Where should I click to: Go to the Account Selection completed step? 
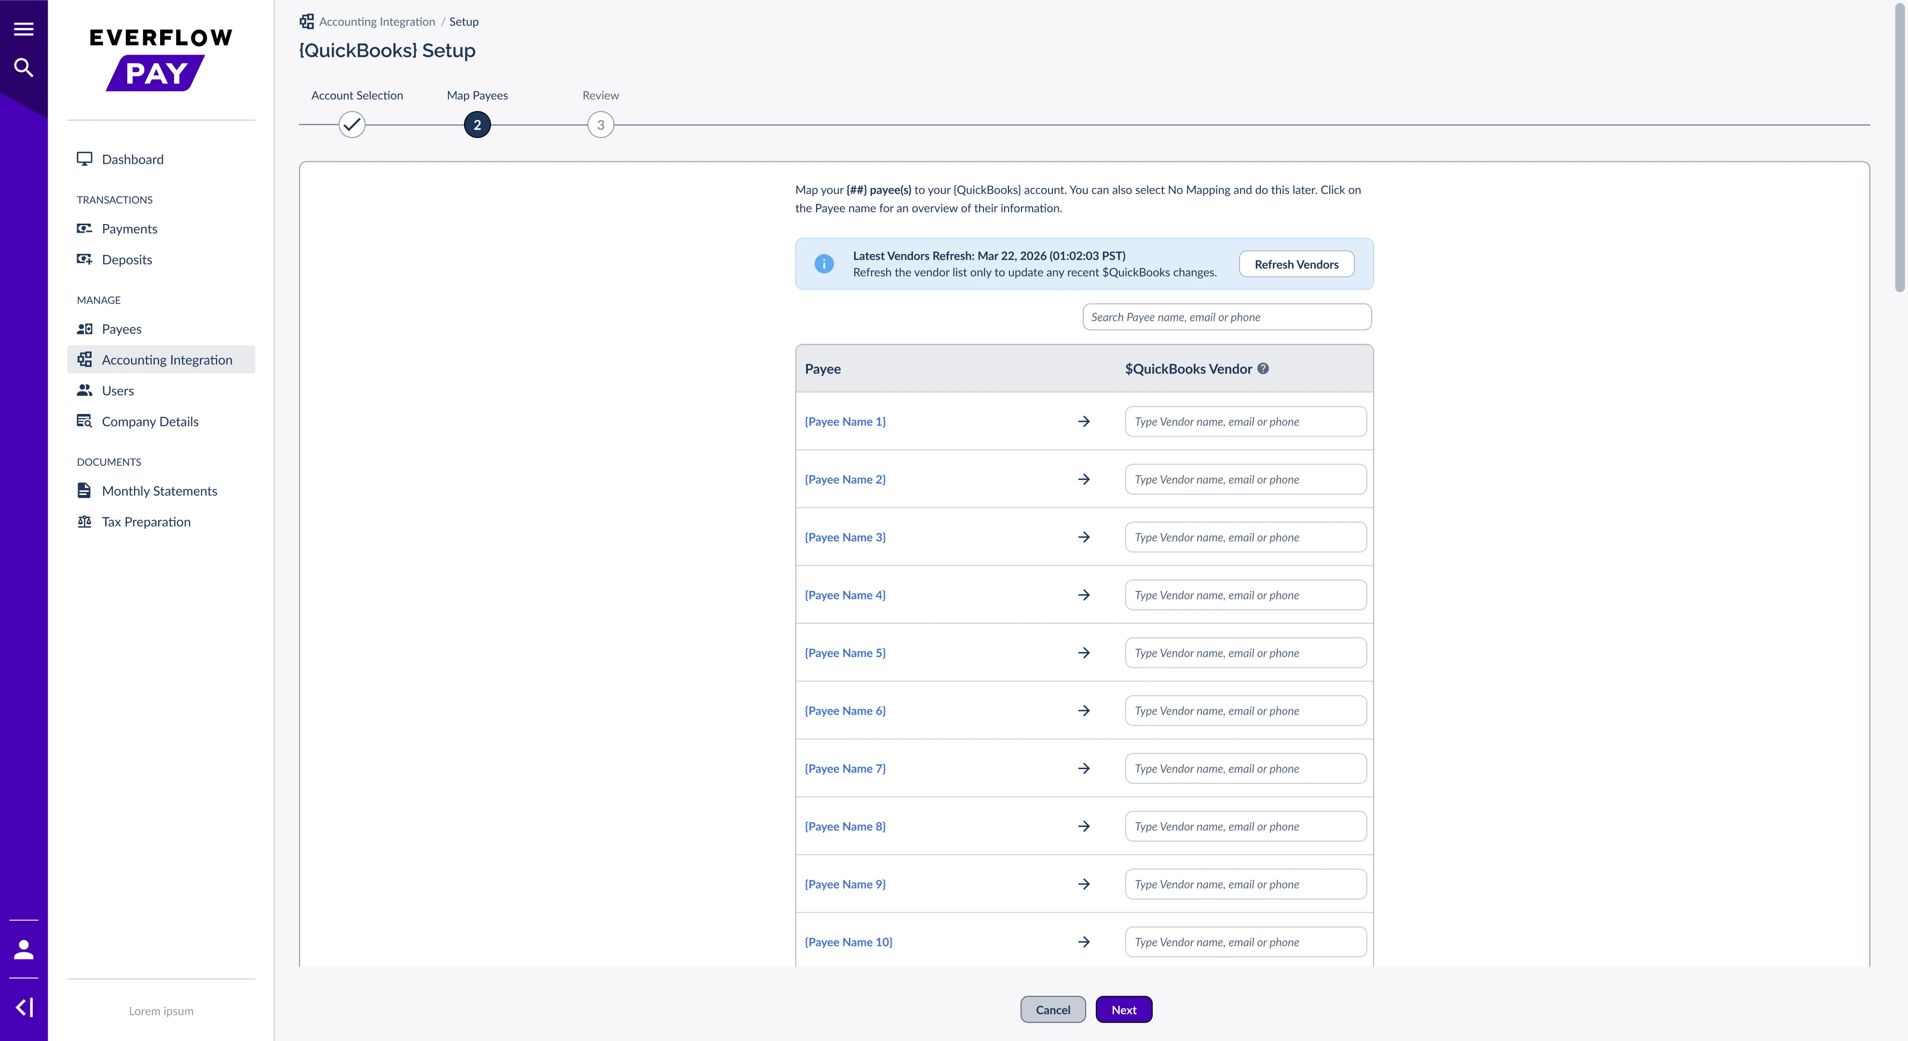352,124
